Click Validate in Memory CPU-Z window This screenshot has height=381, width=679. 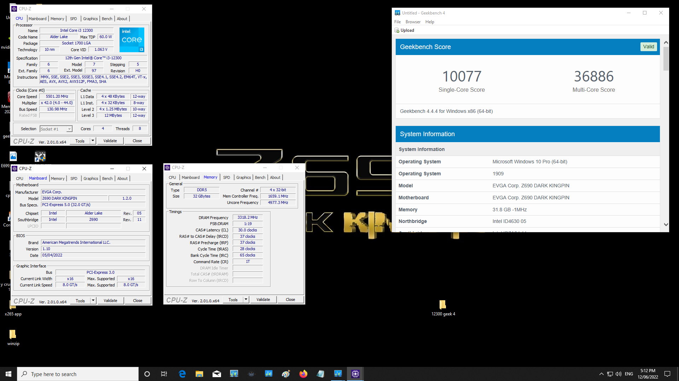[263, 300]
